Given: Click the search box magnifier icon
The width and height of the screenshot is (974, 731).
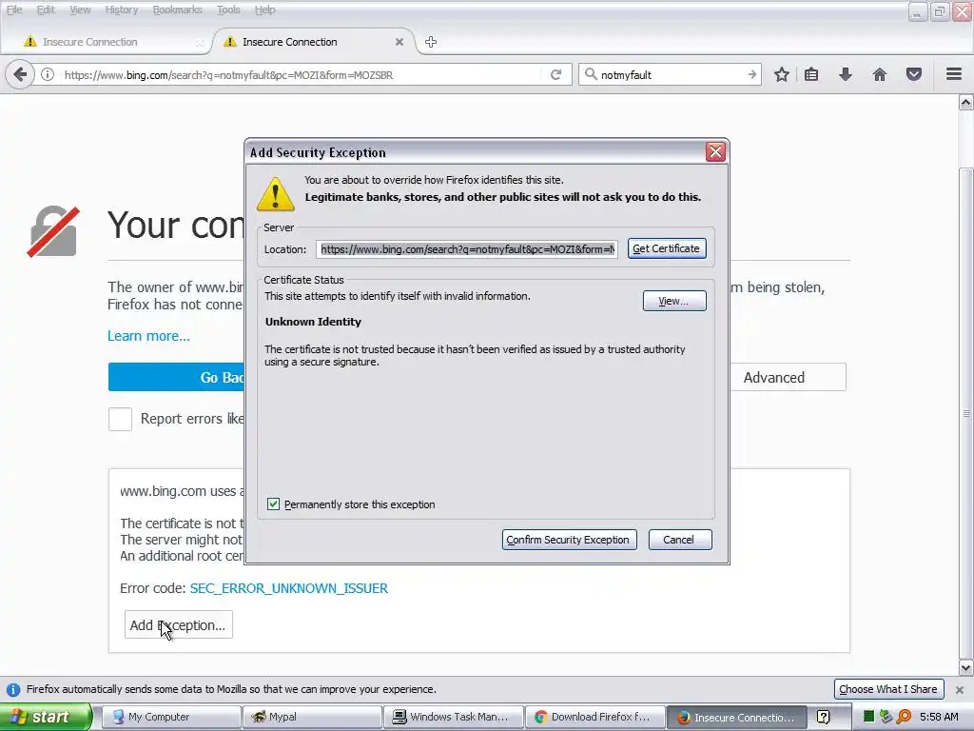Looking at the screenshot, I should tap(590, 74).
